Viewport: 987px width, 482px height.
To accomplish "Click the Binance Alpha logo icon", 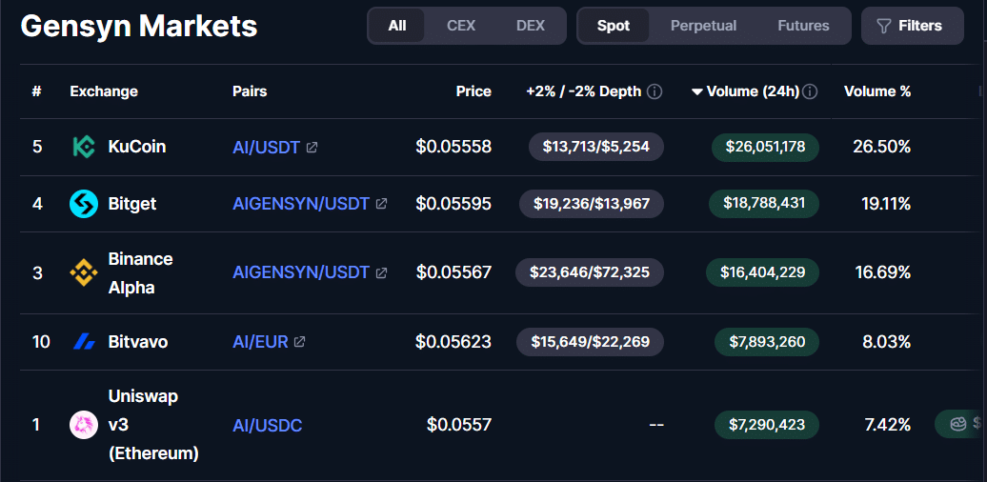I will pos(84,273).
